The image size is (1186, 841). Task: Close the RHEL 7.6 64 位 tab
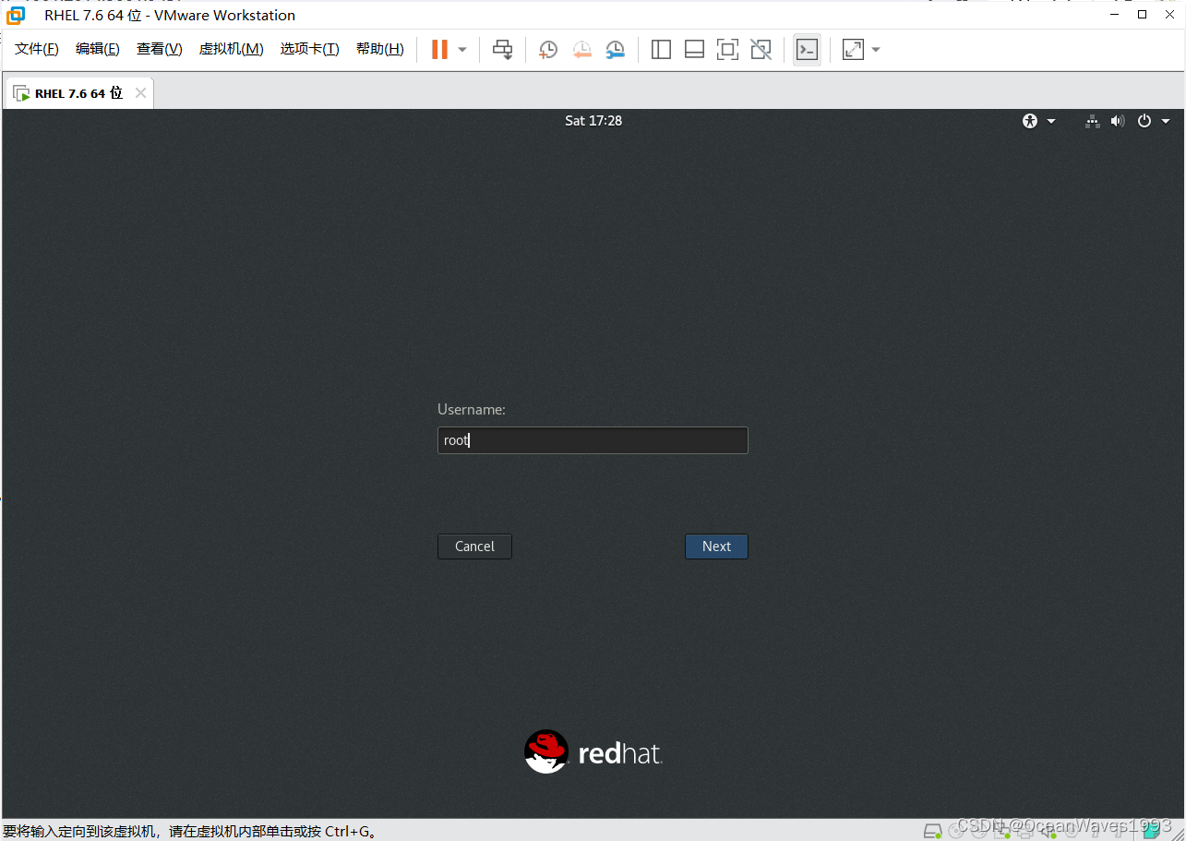coord(140,93)
